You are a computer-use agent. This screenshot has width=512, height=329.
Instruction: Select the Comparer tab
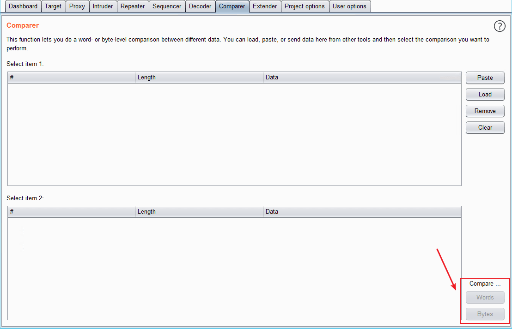[232, 6]
